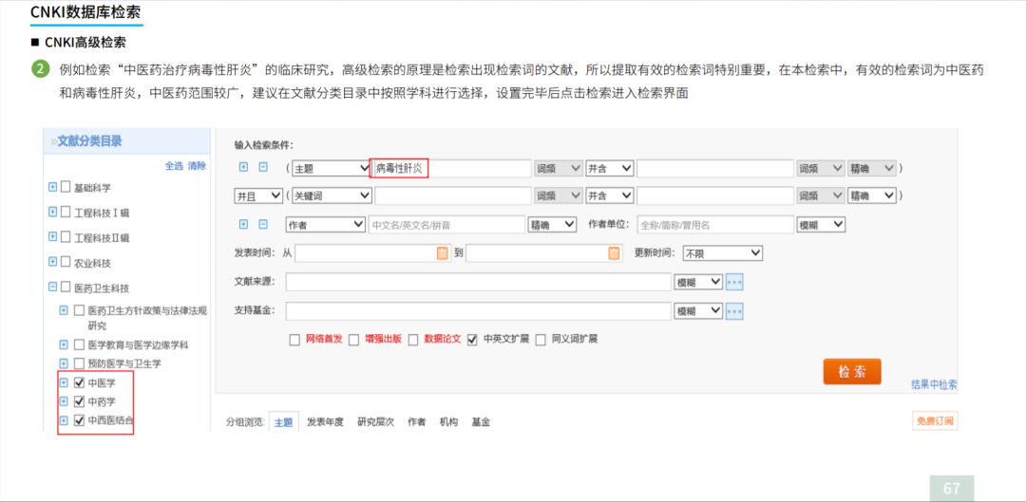This screenshot has height=502, width=1026.
Task: Open calendar picker for start publication date
Action: (x=443, y=253)
